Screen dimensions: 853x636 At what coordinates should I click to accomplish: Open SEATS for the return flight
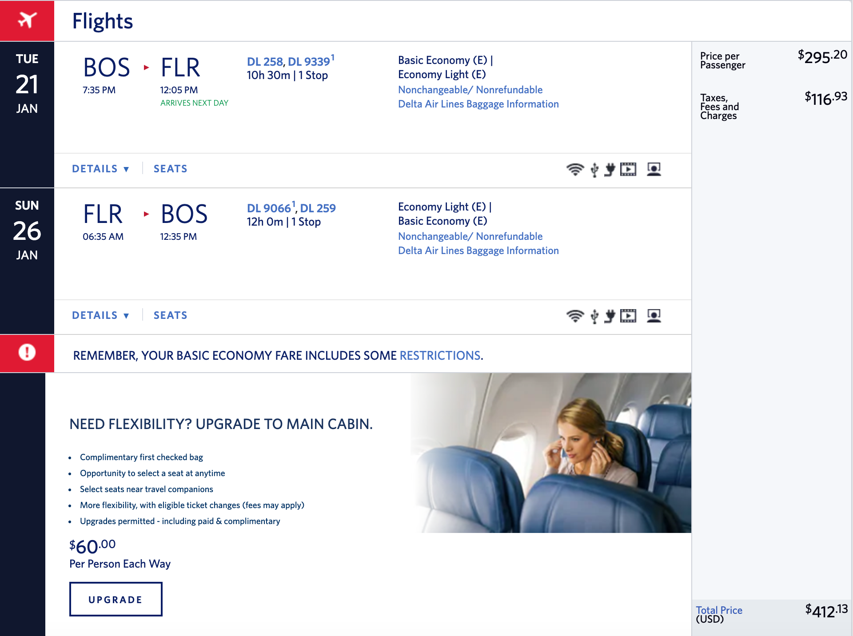[171, 315]
